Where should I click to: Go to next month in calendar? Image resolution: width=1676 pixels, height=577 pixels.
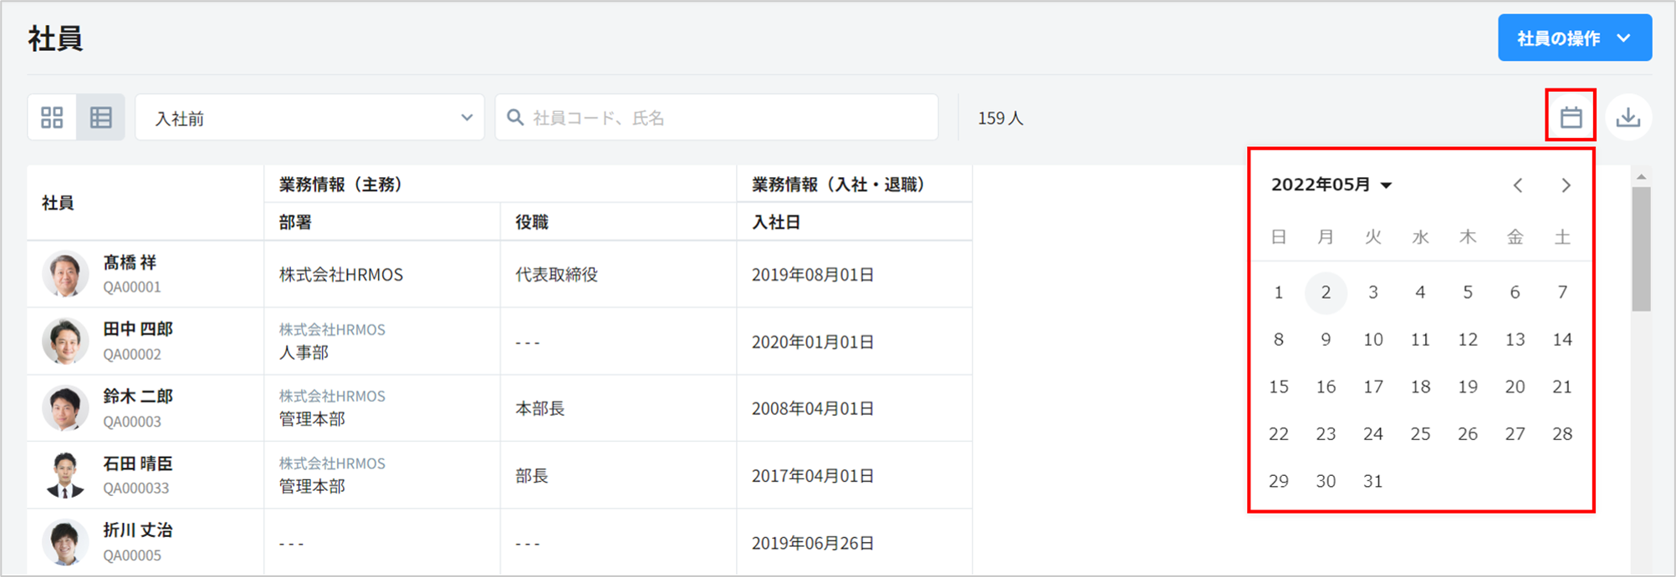pos(1566,185)
